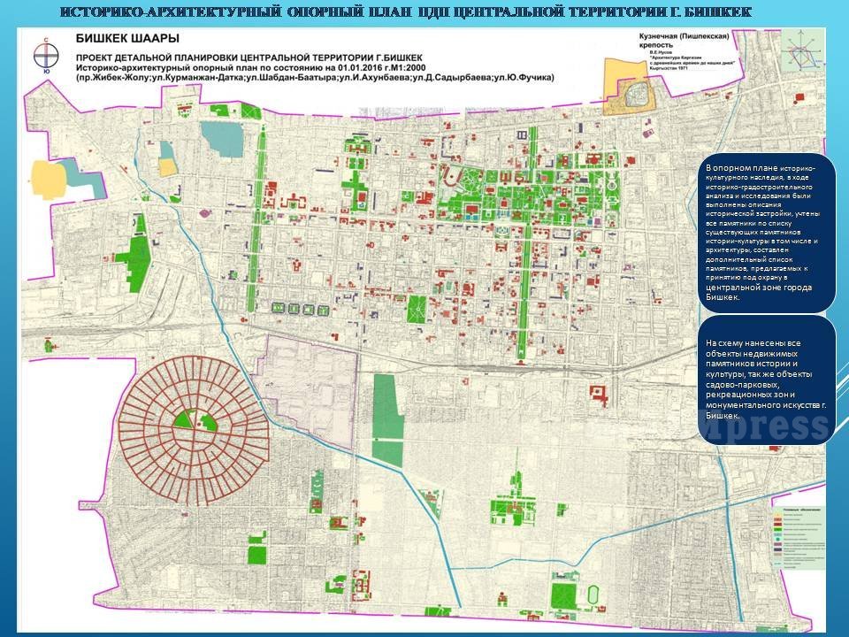Click the large circular radial street district
This screenshot has height=637, width=849.
(x=195, y=427)
